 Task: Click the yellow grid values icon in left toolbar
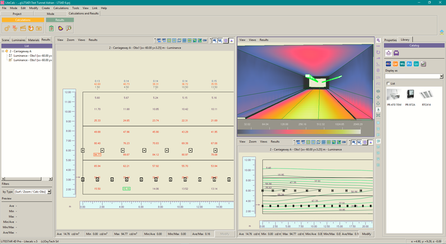pos(190,40)
